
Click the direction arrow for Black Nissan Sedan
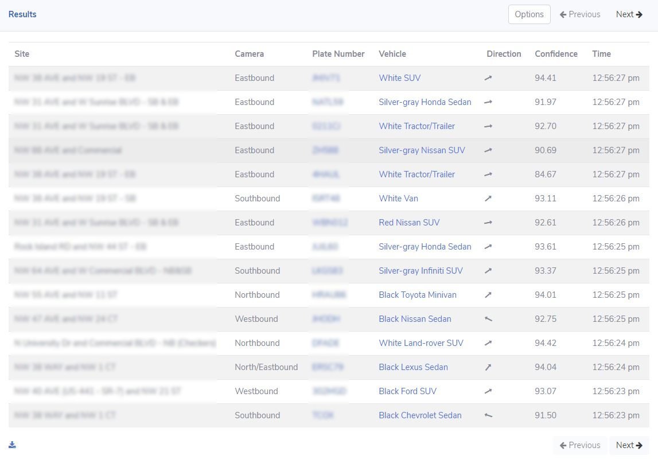pyautogui.click(x=488, y=319)
